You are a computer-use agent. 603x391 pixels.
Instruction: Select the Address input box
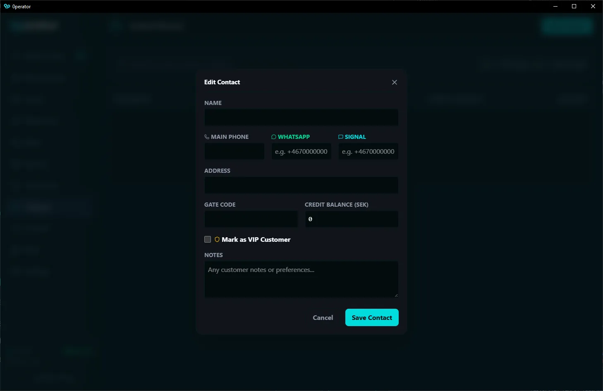tap(301, 185)
